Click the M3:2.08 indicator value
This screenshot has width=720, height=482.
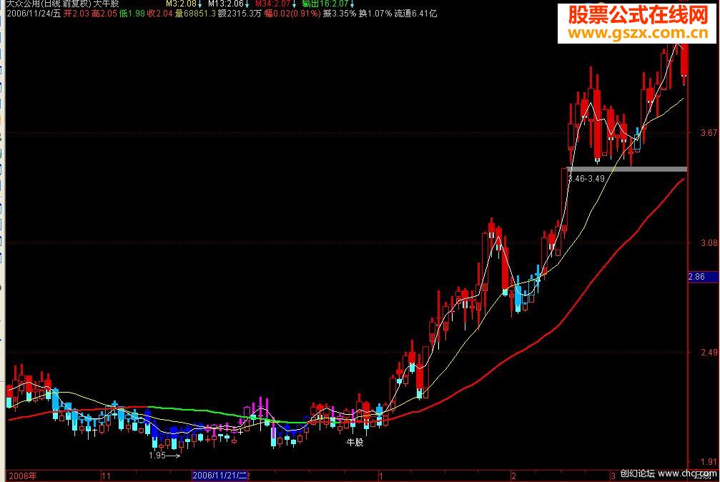(x=182, y=4)
